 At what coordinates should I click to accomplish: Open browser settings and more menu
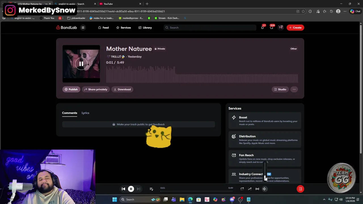pyautogui.click(x=345, y=11)
